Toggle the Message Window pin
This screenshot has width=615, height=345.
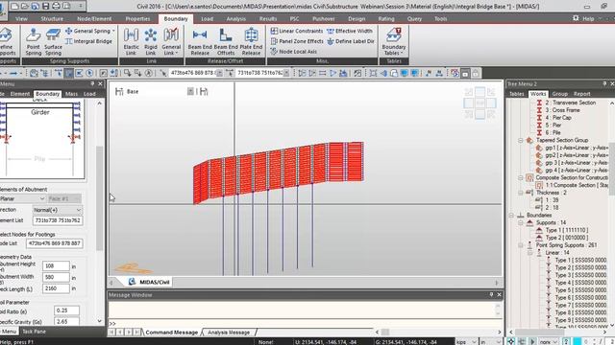coord(491,294)
